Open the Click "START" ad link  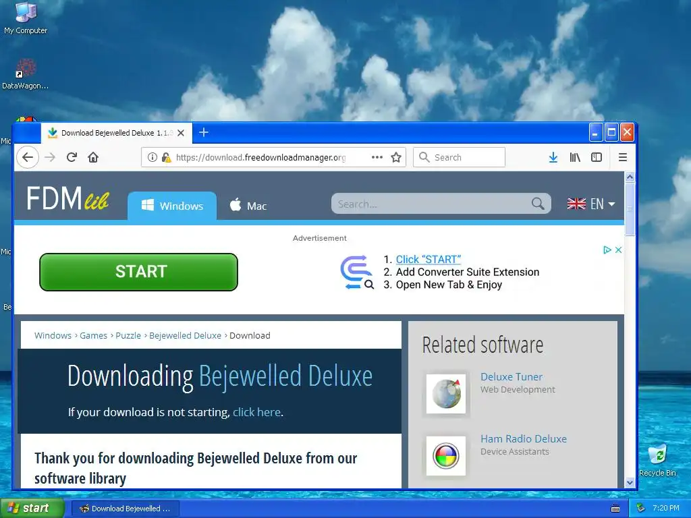(x=429, y=260)
